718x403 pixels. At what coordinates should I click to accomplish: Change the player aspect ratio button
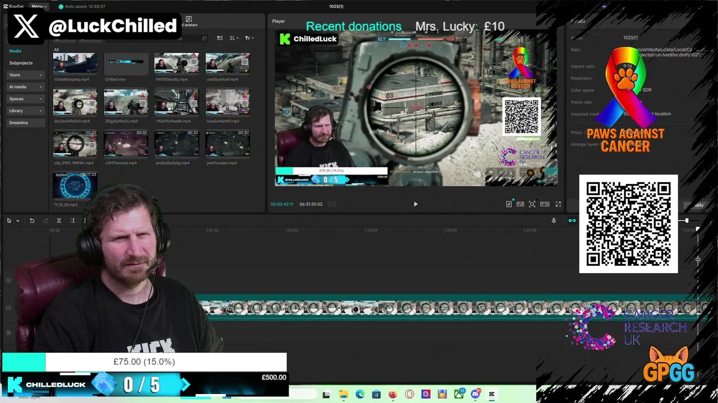(x=545, y=204)
